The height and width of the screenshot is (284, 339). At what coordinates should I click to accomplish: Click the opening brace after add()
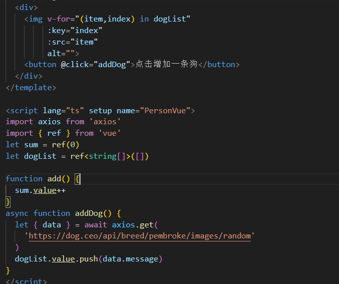78,179
